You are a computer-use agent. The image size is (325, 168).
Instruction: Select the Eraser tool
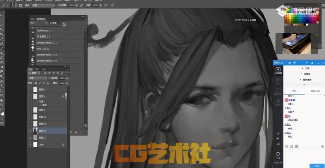tap(2, 62)
